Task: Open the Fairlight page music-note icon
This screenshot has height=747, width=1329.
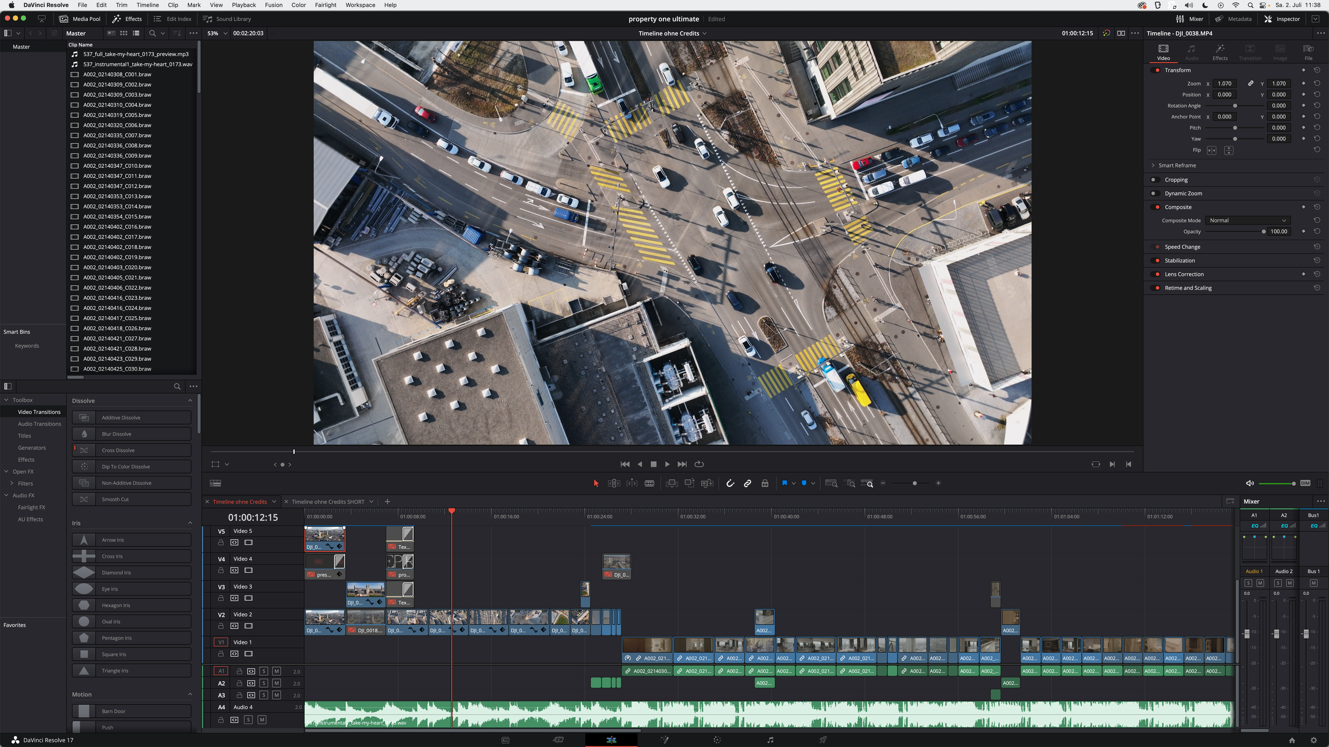Action: pos(770,740)
